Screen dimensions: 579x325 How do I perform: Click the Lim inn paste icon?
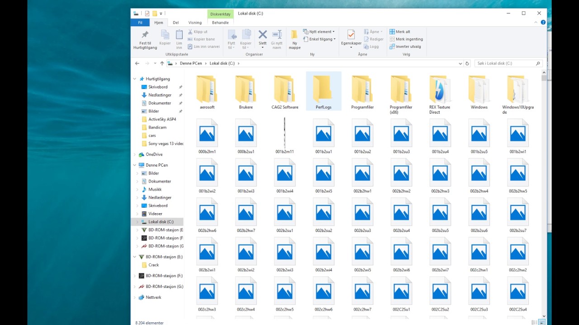coord(179,35)
